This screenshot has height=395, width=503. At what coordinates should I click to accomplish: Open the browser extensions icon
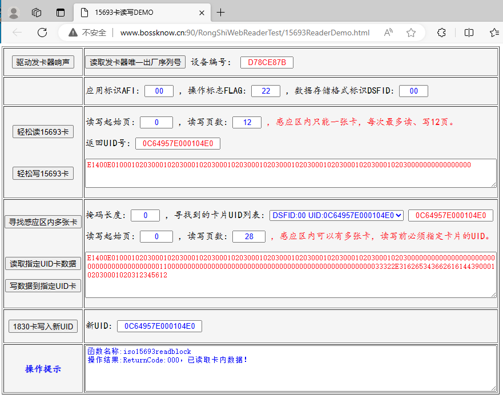coord(442,33)
